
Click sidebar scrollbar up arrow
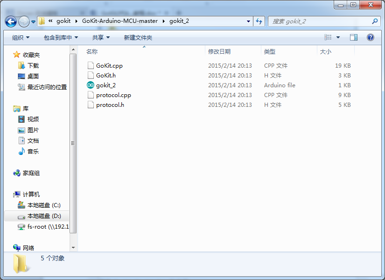(73, 49)
